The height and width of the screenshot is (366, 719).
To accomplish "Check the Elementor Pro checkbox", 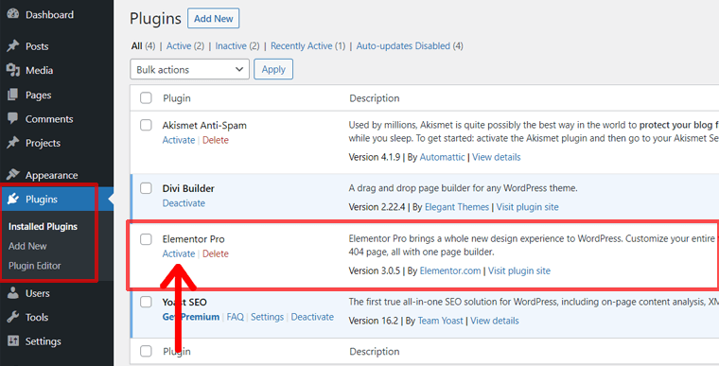I will pyautogui.click(x=146, y=239).
